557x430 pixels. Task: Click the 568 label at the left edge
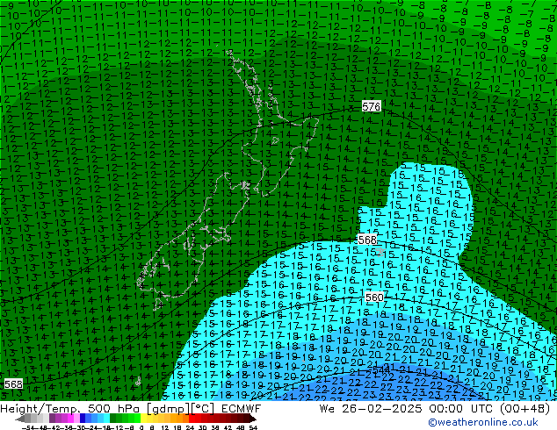pyautogui.click(x=13, y=384)
